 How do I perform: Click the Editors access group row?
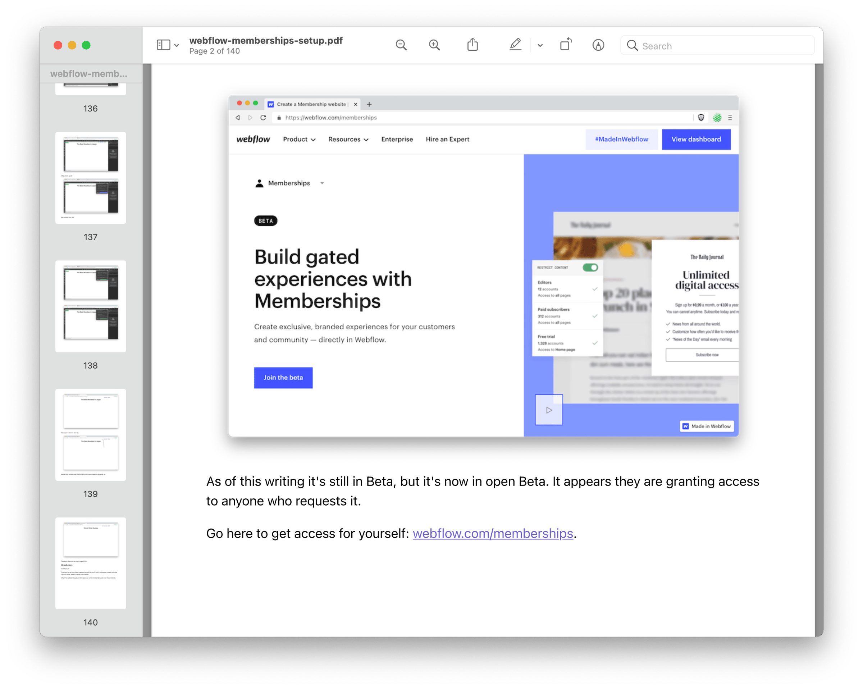click(567, 289)
